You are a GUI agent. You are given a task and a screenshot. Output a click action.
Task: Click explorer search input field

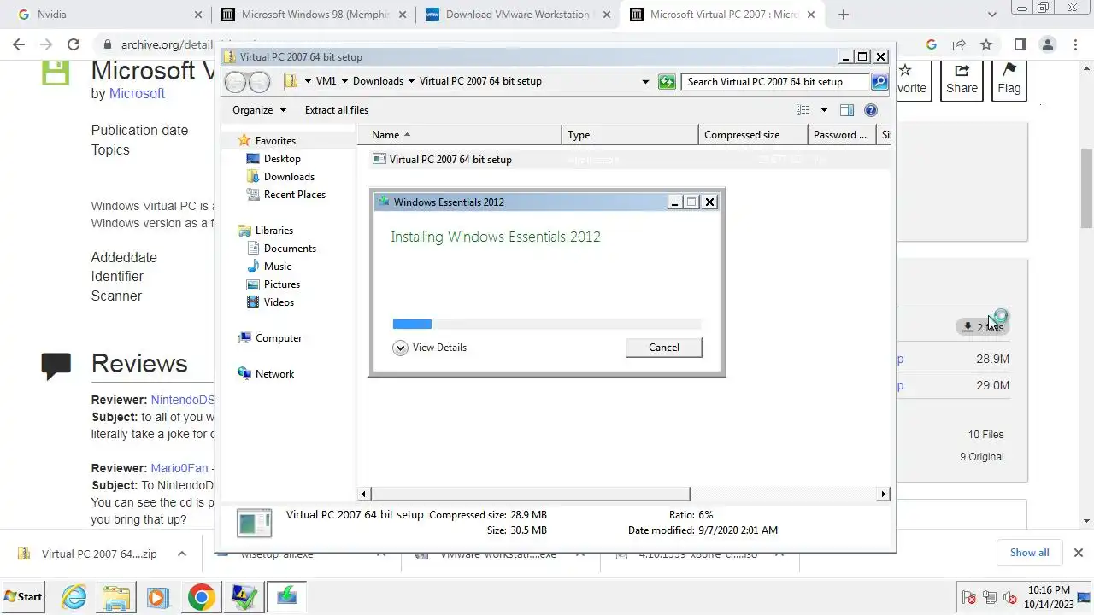[776, 82]
